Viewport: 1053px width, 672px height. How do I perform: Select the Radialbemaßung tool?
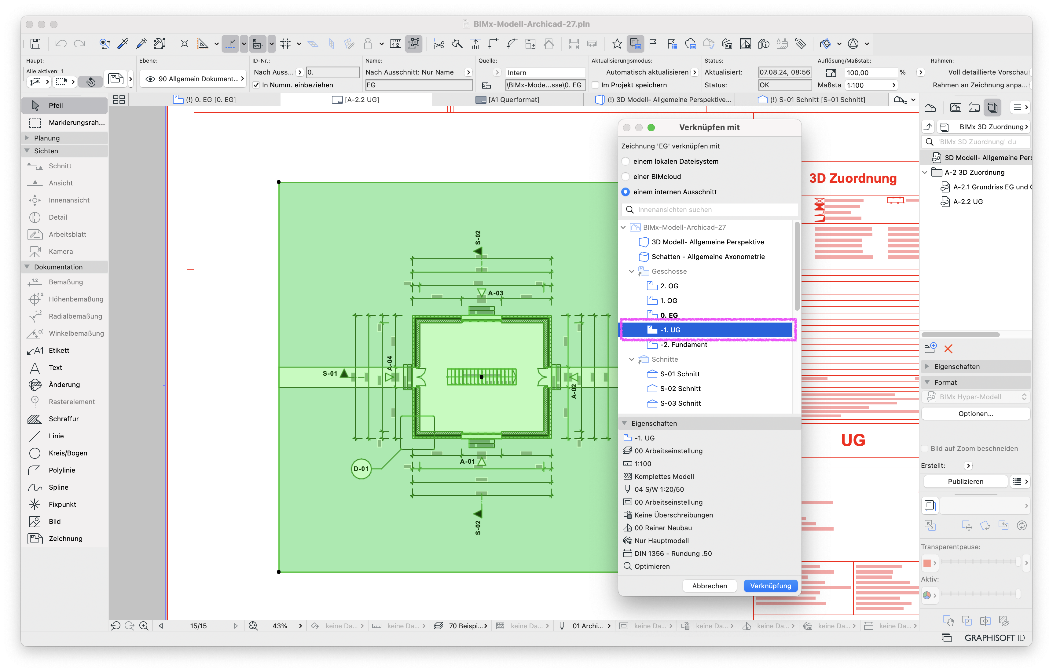click(65, 316)
